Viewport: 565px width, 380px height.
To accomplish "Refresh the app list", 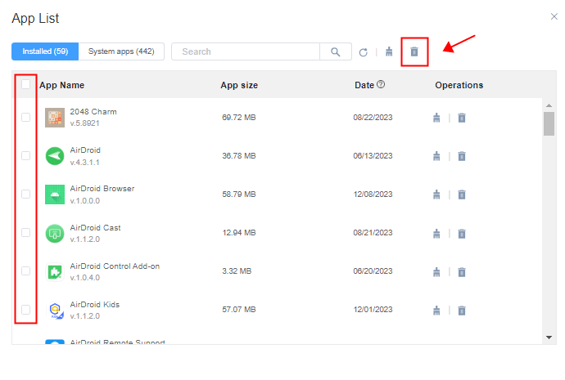I will coord(364,52).
